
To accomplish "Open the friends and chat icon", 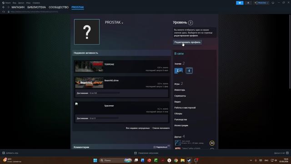I will coord(287,153).
